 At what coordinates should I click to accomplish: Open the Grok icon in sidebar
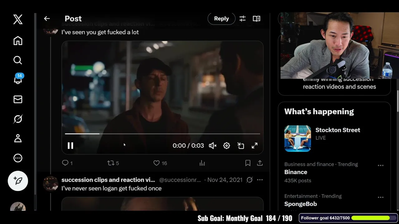click(18, 119)
